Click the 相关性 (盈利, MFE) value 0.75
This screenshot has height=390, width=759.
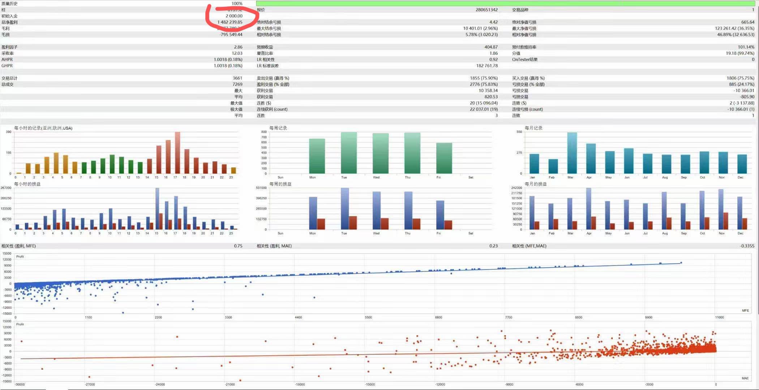238,246
